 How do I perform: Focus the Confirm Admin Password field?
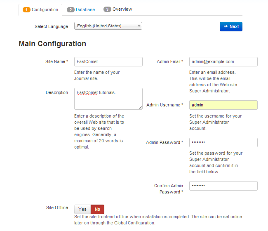[x=223, y=186]
